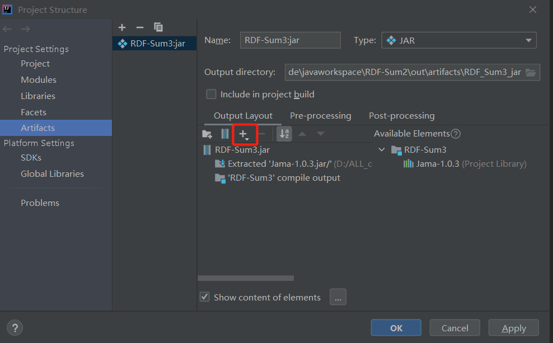The image size is (553, 343).
Task: Click the Cancel button
Action: [x=455, y=328]
